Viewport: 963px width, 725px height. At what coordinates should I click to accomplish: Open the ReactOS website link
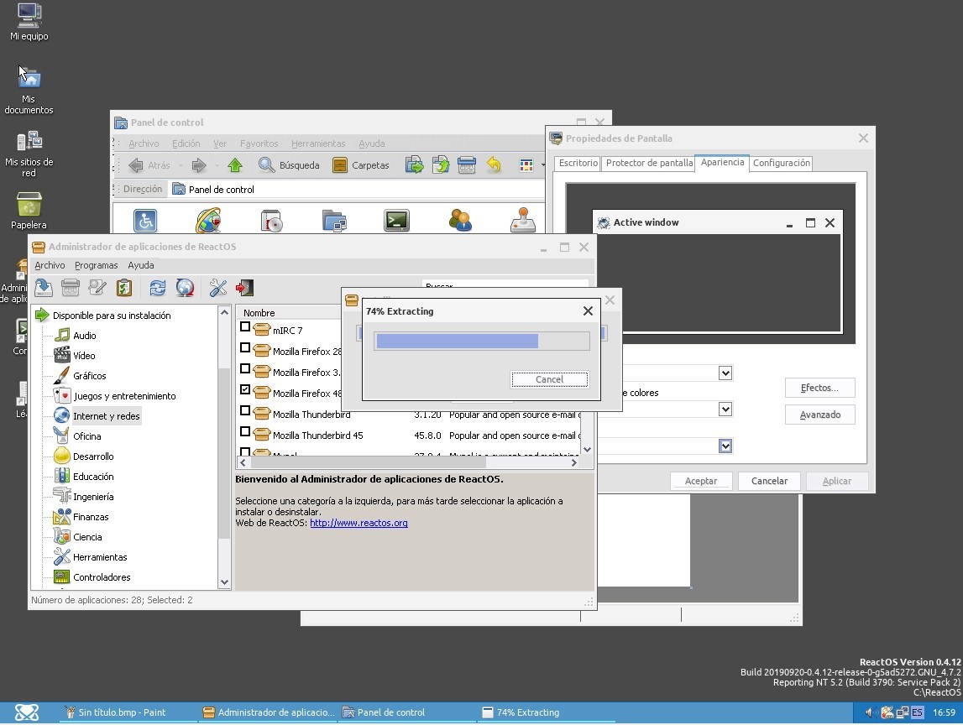[359, 523]
